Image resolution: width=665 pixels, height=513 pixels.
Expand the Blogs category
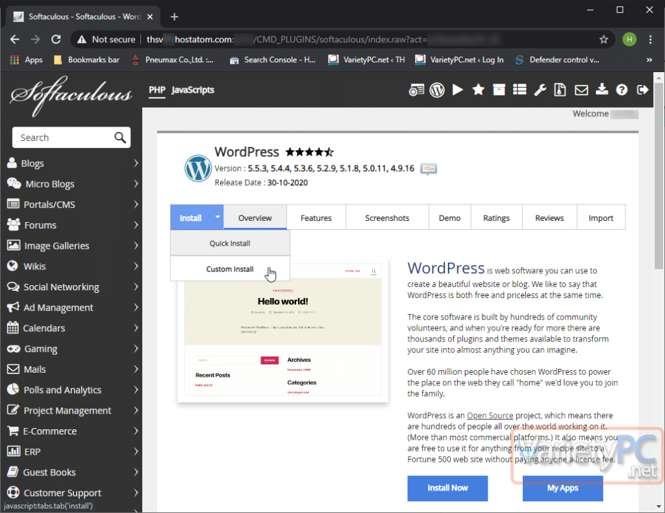(135, 163)
